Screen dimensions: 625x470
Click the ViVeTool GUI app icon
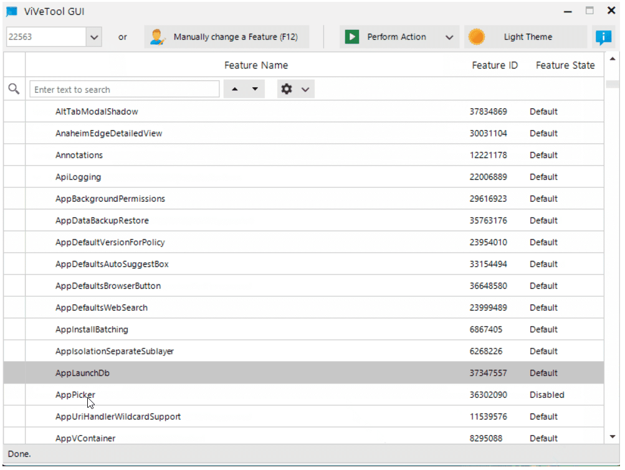point(12,11)
